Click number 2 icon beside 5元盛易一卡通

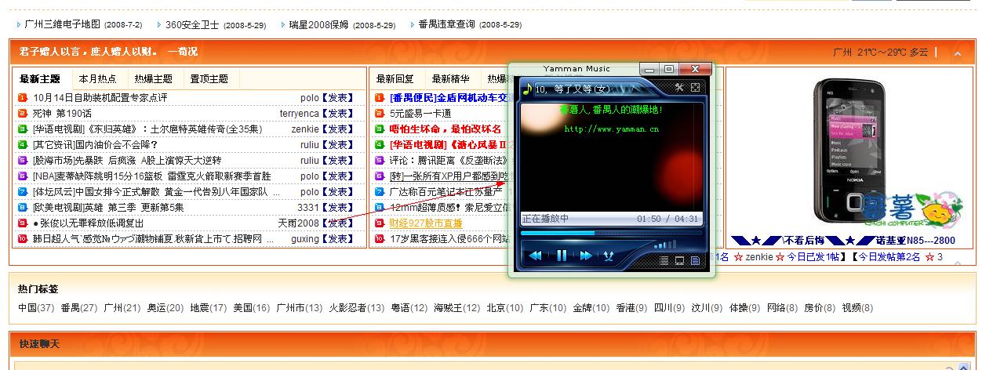(x=380, y=114)
